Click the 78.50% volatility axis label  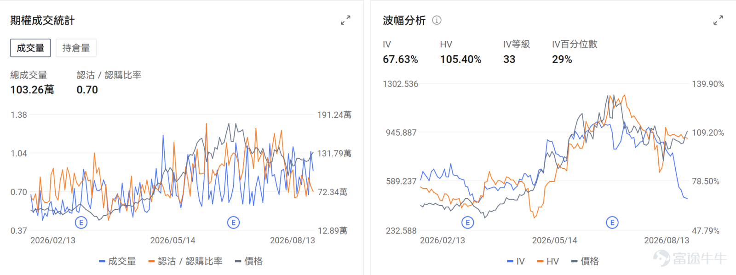coord(706,181)
